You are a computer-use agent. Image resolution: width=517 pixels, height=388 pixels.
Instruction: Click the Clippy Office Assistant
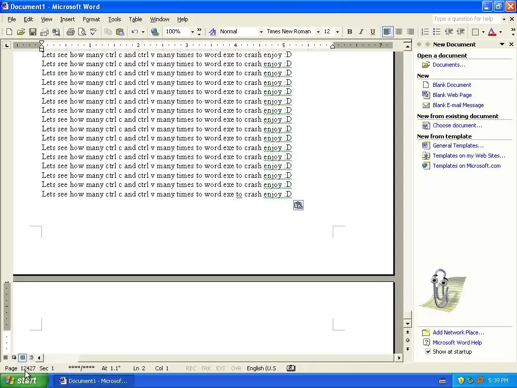(442, 290)
